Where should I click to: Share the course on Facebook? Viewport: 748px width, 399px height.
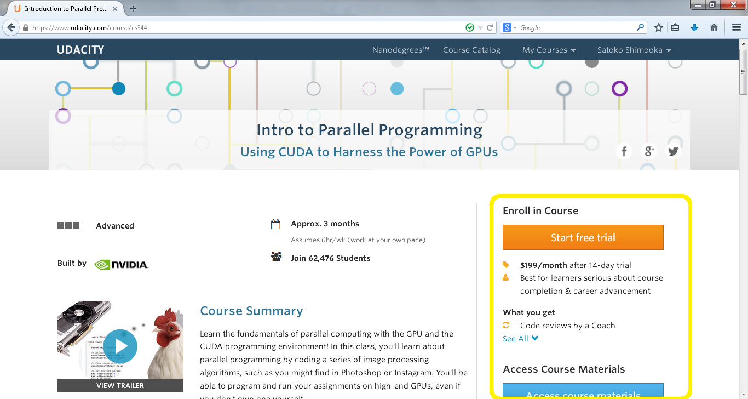[624, 151]
